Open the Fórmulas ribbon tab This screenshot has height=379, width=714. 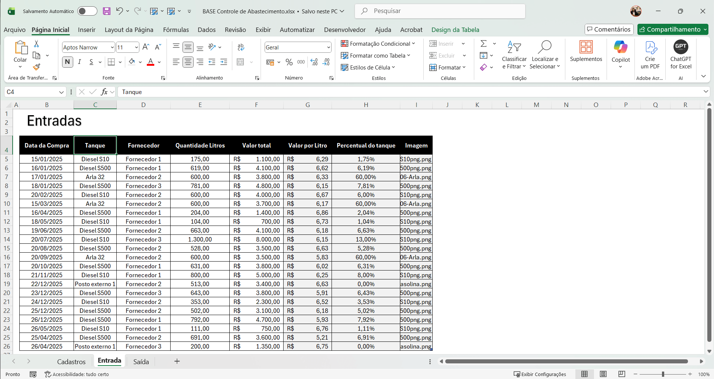point(176,30)
